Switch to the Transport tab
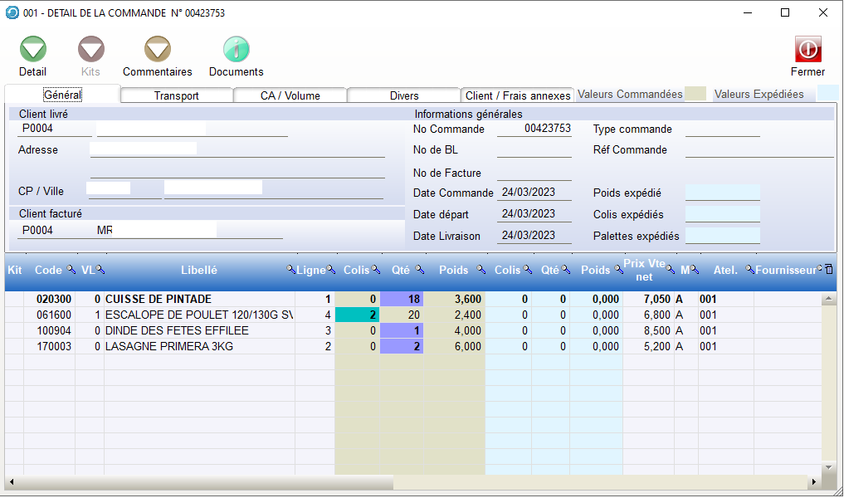This screenshot has width=844, height=498. (x=177, y=95)
